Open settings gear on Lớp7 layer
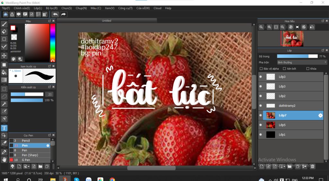 320,115
